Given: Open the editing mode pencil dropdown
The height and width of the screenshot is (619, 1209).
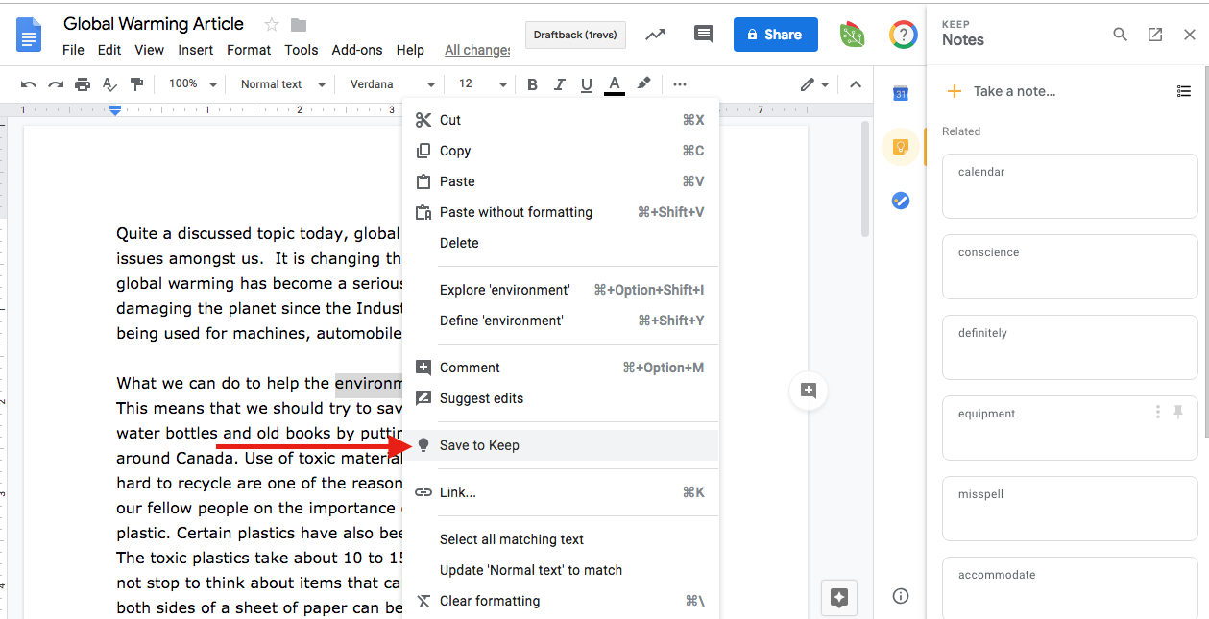Looking at the screenshot, I should tap(814, 84).
